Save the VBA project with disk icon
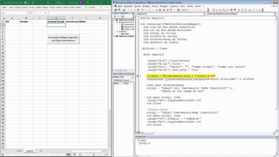This screenshot has height=157, width=279. pos(124,10)
